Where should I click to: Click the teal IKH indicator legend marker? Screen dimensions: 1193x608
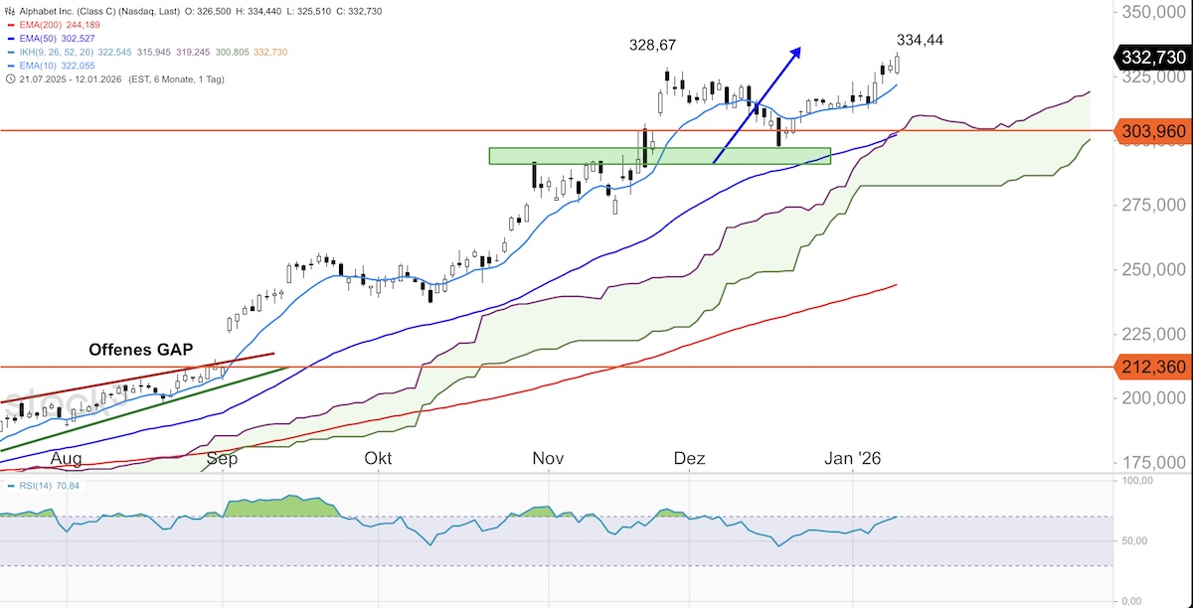pos(10,52)
